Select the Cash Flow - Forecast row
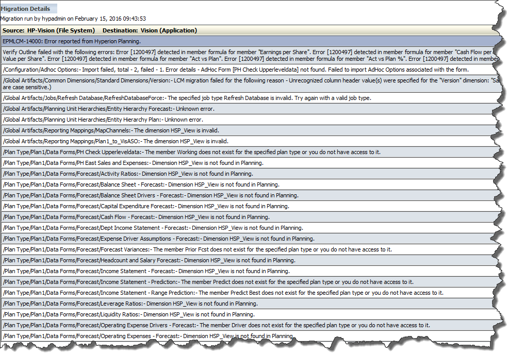 coord(249,217)
